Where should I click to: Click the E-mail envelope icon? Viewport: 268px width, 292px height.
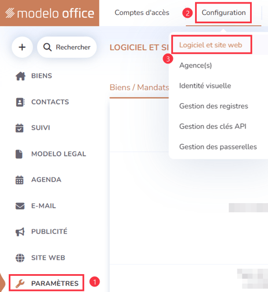20,206
